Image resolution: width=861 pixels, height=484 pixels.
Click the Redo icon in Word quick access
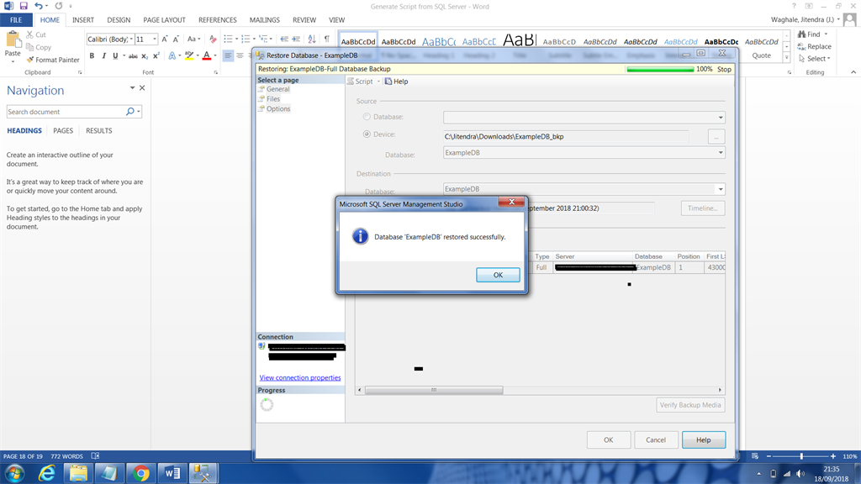coord(59,6)
